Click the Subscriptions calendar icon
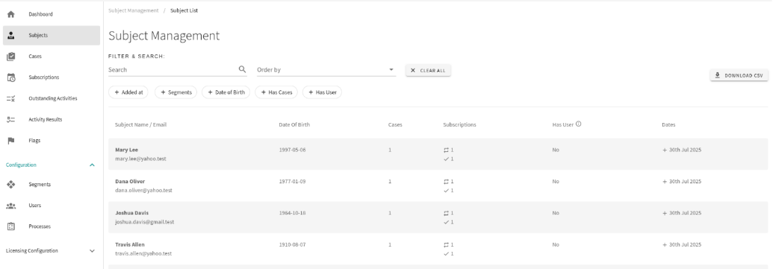 coord(11,77)
